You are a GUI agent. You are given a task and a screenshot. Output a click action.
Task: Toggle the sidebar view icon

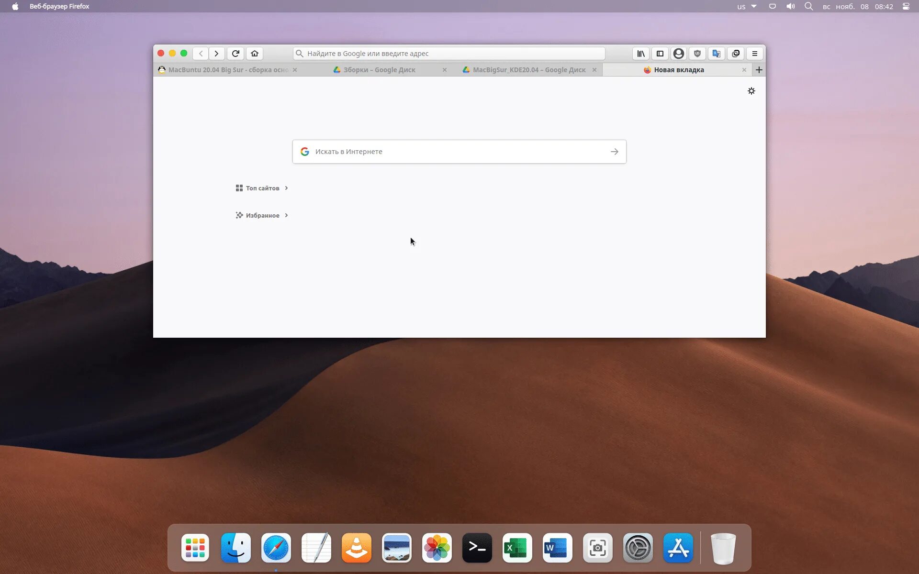coord(660,54)
